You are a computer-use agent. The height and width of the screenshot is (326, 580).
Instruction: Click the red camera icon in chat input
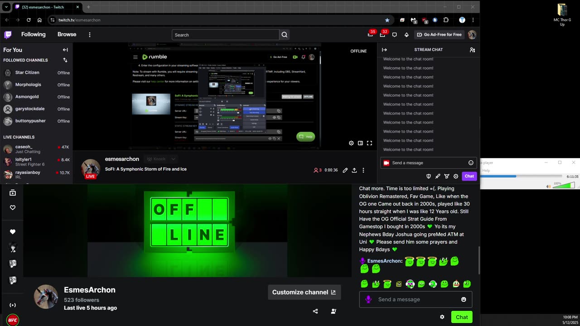(386, 163)
